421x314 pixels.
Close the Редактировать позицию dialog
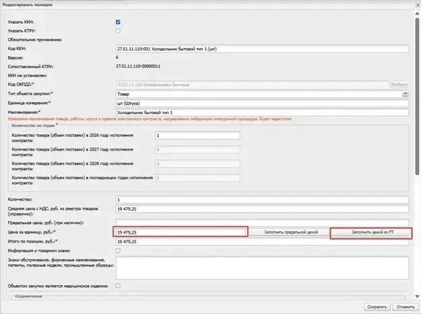click(x=418, y=5)
